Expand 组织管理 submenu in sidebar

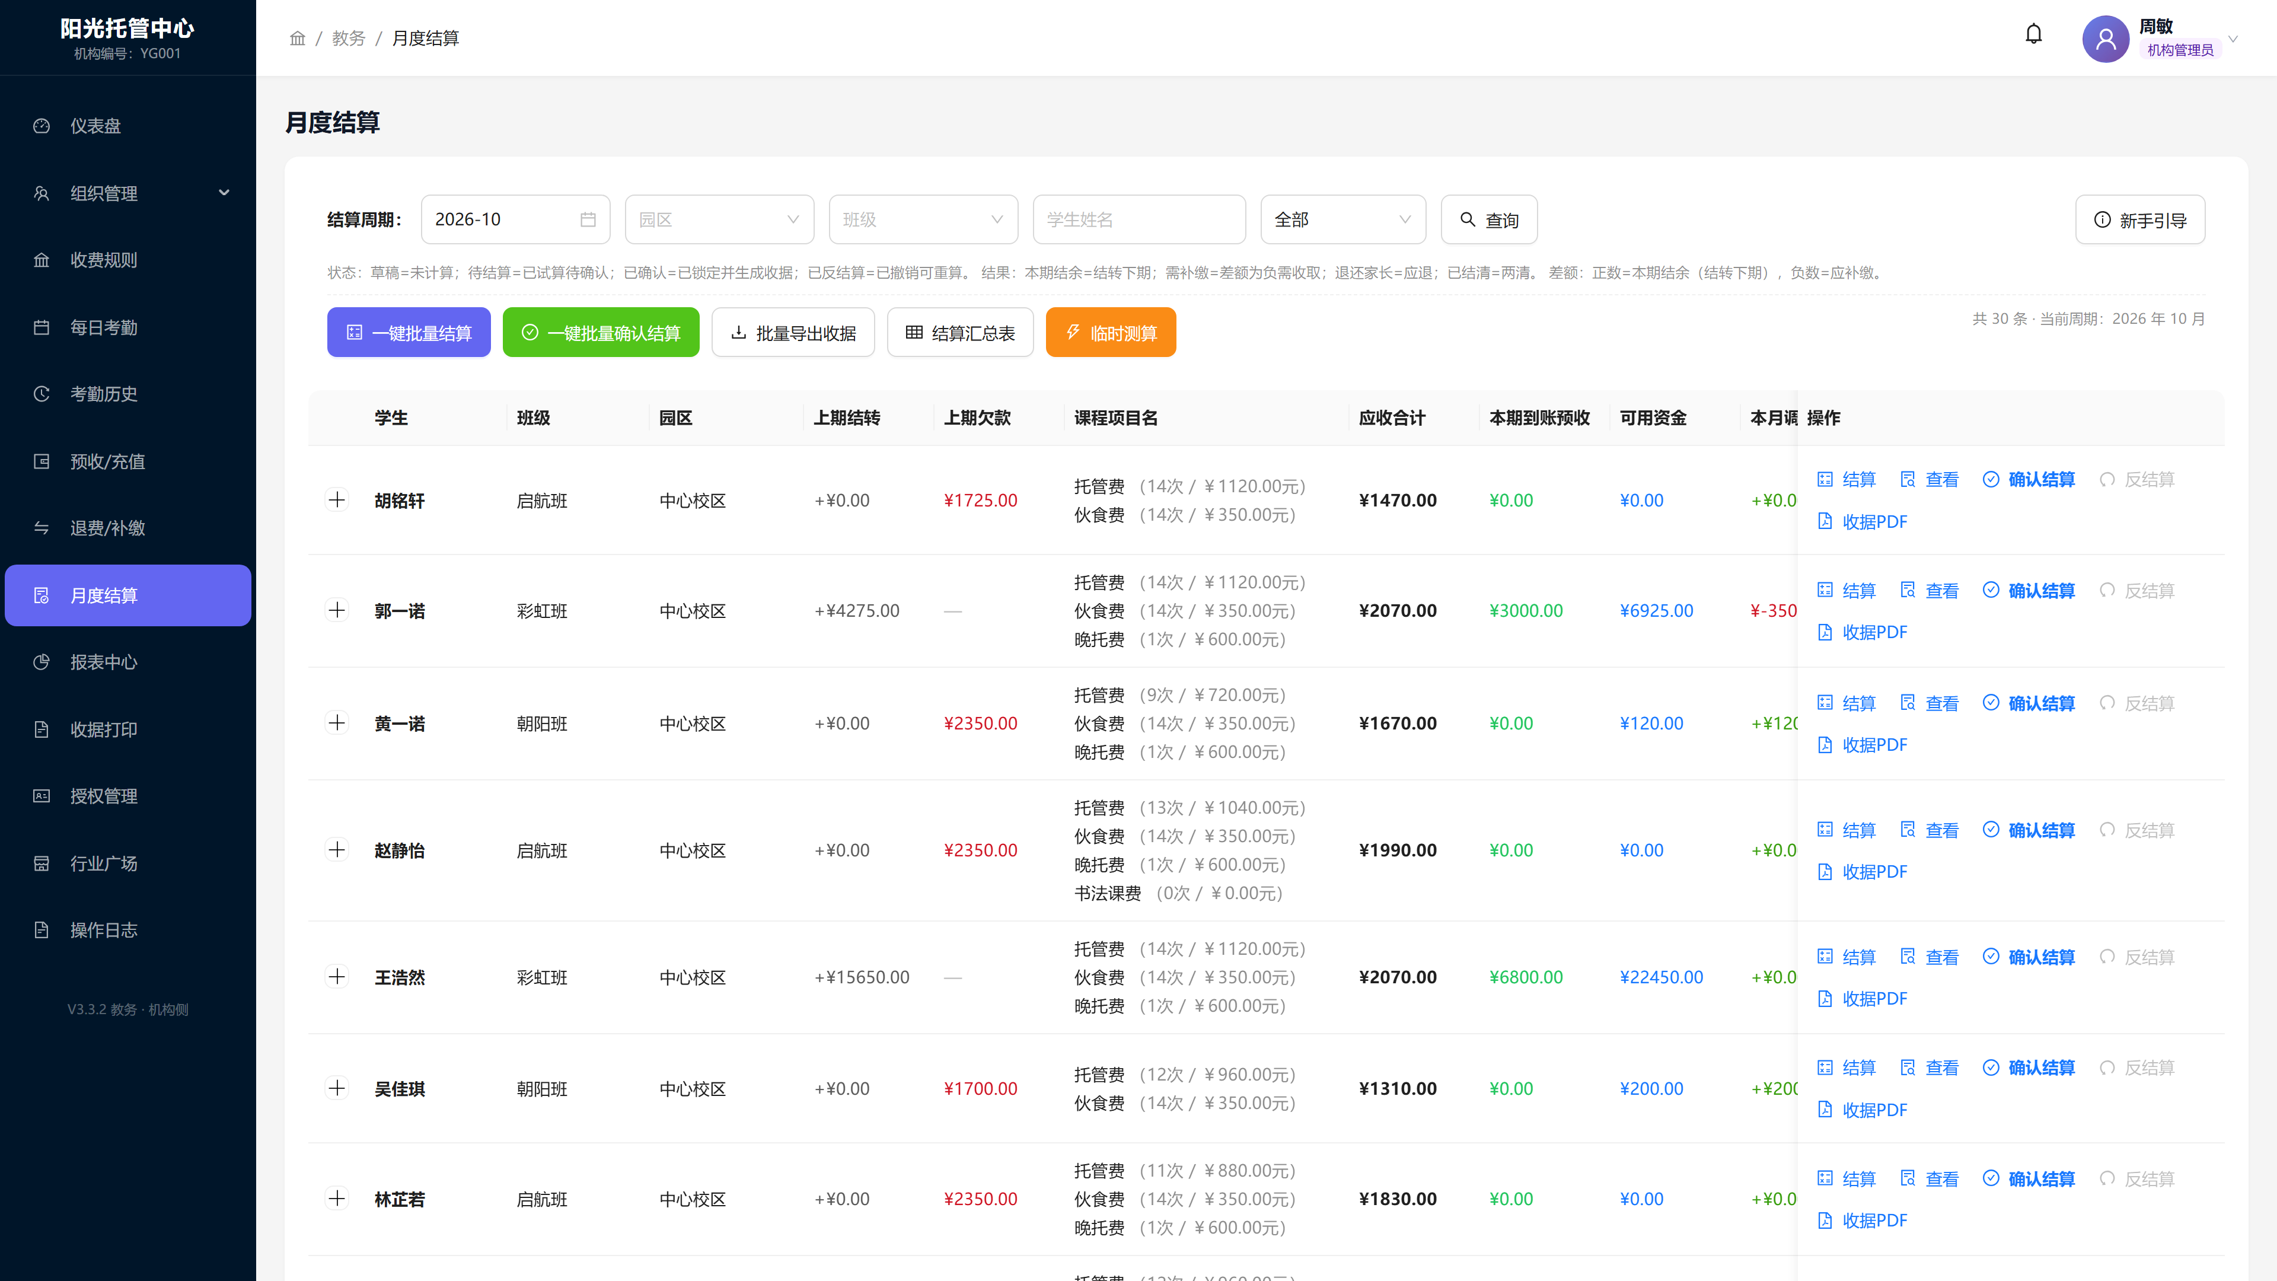(128, 193)
